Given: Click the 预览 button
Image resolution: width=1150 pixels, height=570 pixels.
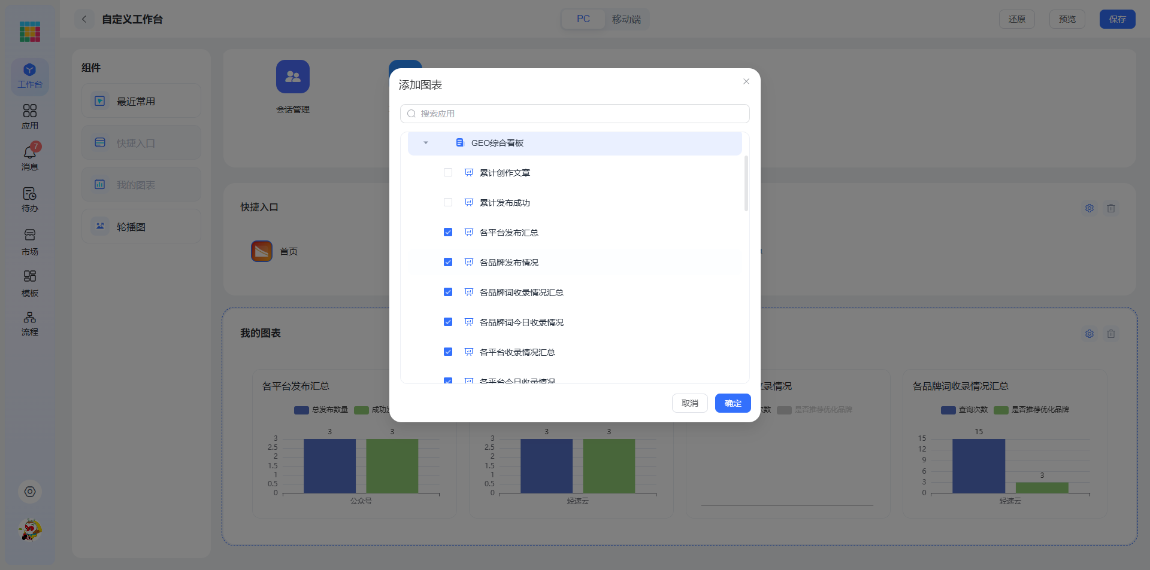Looking at the screenshot, I should pyautogui.click(x=1067, y=19).
